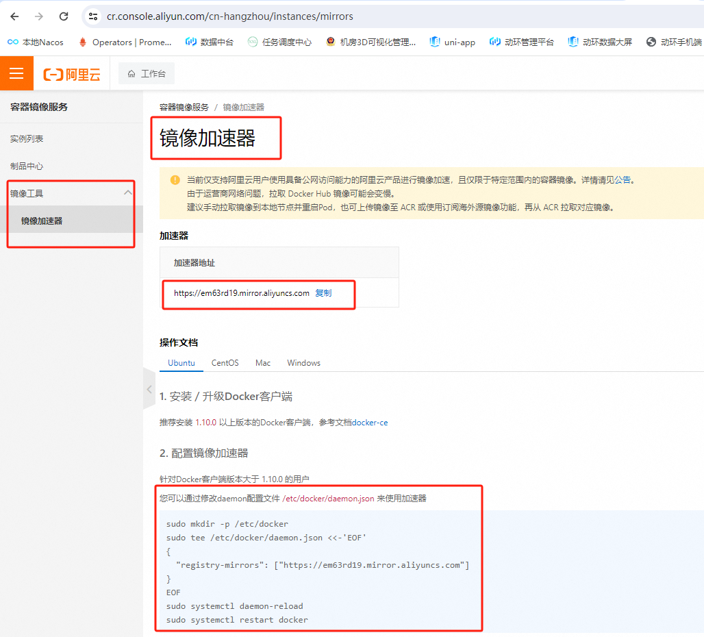Click the 'sudo systemctl restart docker' line
This screenshot has height=637, width=704.
[237, 619]
